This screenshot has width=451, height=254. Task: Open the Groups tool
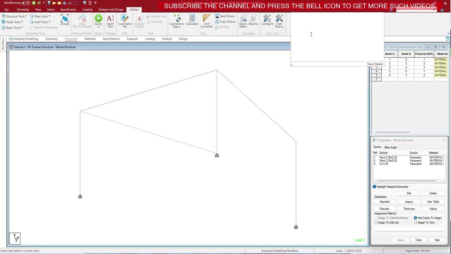(x=64, y=20)
